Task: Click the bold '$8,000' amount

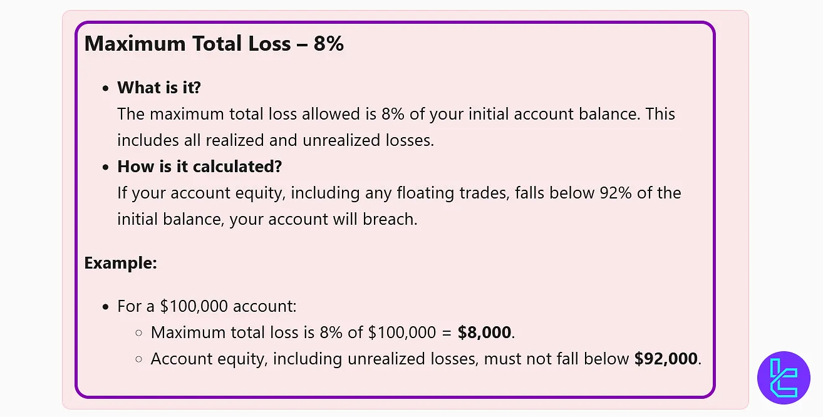Action: (484, 332)
